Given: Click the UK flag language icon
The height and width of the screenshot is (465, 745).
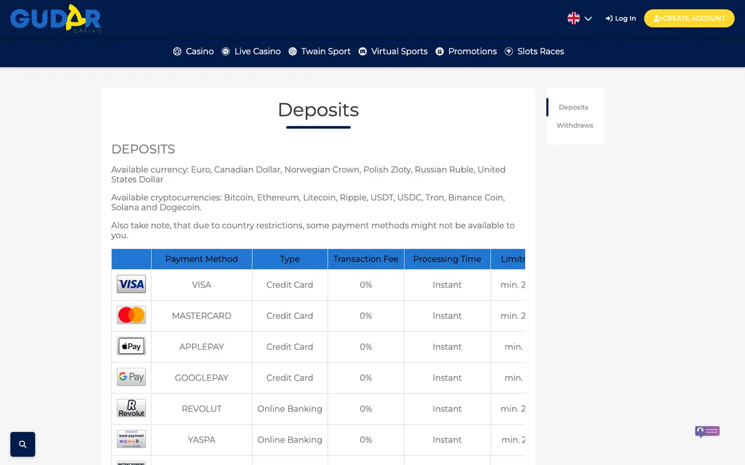Looking at the screenshot, I should (x=574, y=19).
